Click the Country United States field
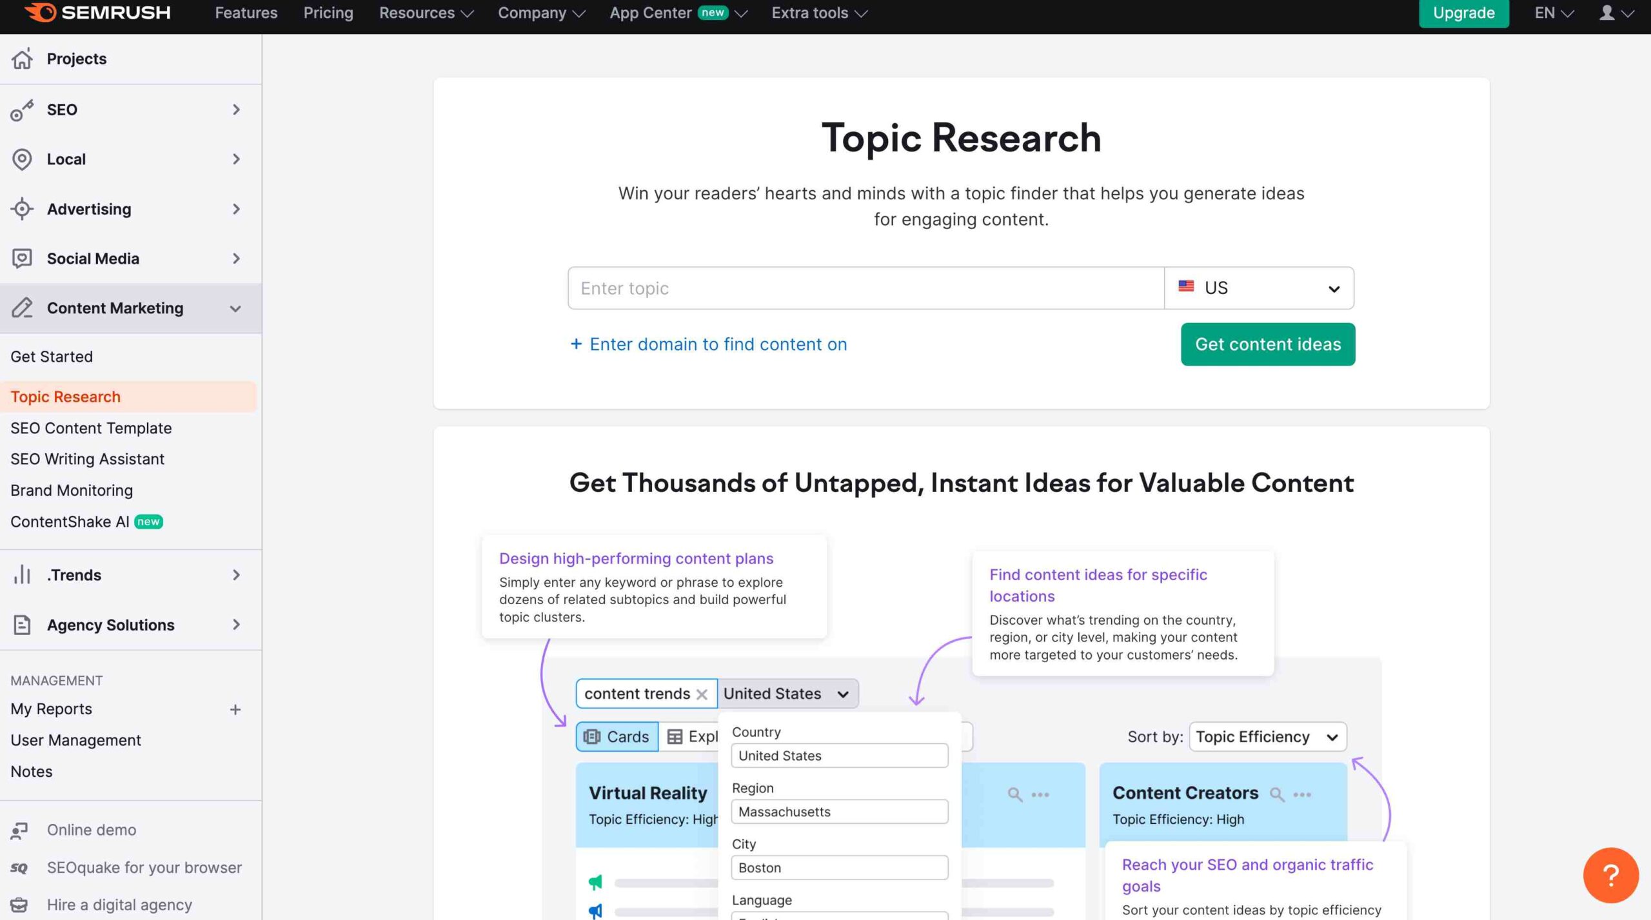 click(x=839, y=756)
